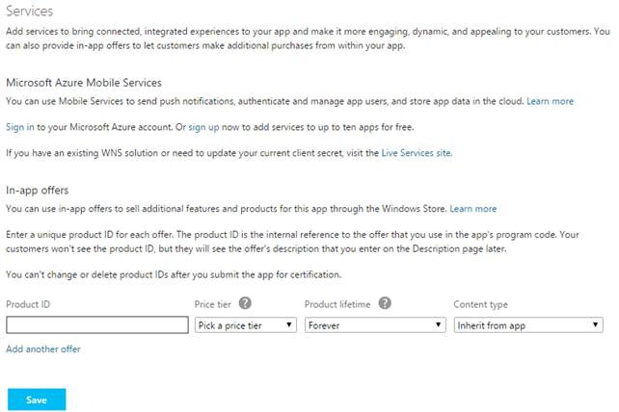
Task: Open Learn more link for Mobile Services
Action: (x=550, y=101)
